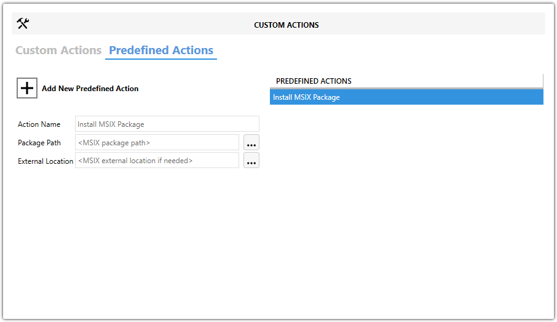Browse for the External Location
The image size is (557, 322).
251,161
